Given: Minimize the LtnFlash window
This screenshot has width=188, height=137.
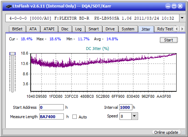Looking at the screenshot, I should [168, 6].
